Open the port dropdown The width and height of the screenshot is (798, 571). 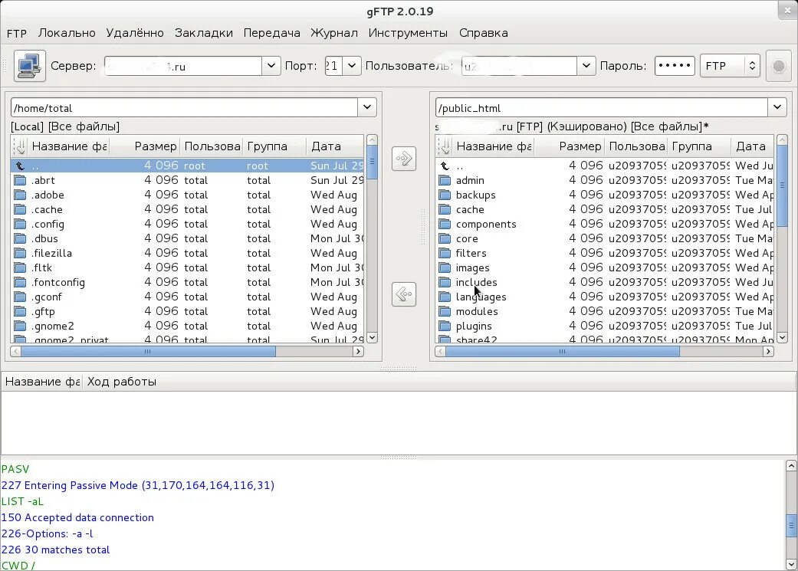click(x=352, y=66)
